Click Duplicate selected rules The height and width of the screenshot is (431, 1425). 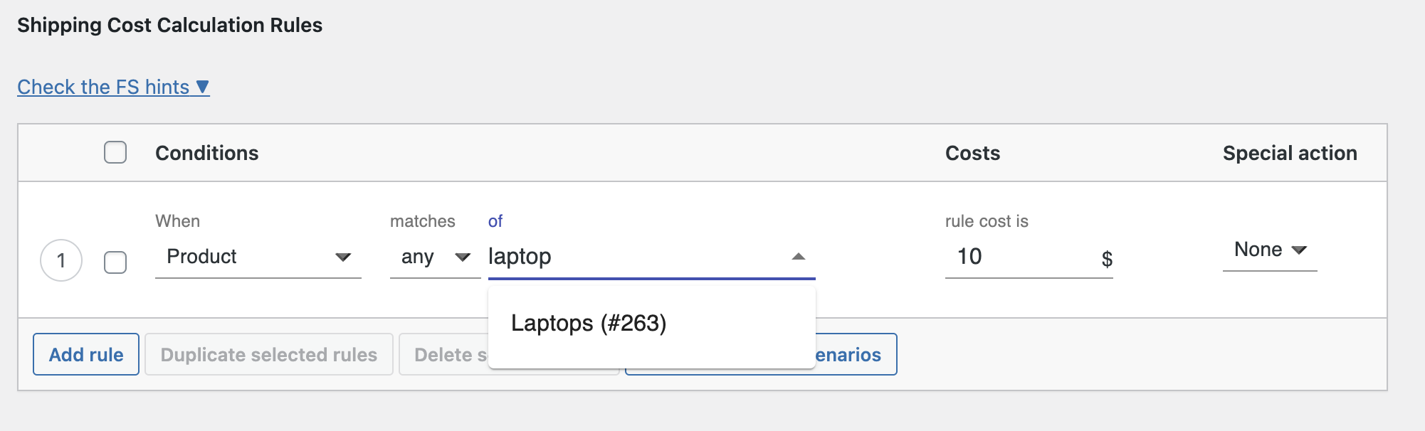click(269, 354)
